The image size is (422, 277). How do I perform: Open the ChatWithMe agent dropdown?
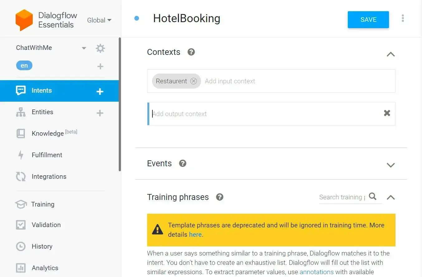coord(84,48)
